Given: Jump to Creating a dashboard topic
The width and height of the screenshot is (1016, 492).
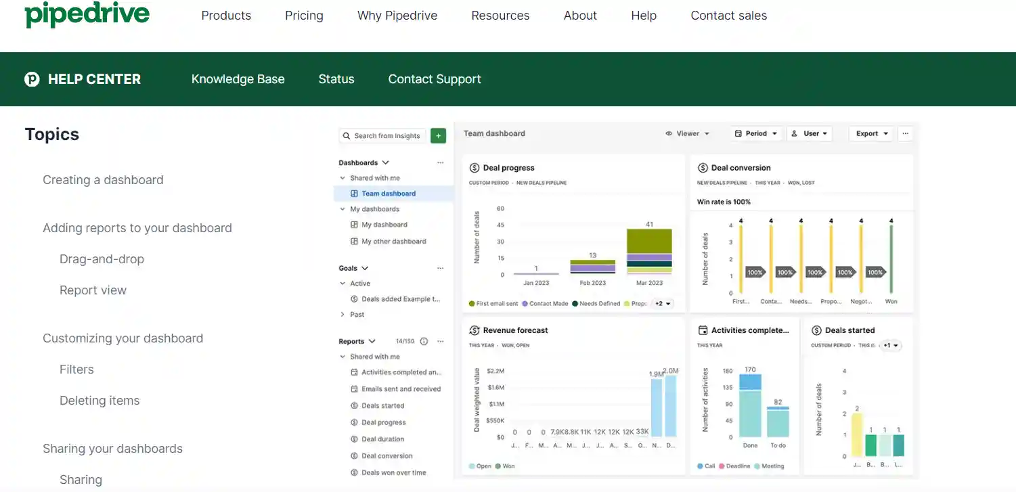Looking at the screenshot, I should 103,180.
